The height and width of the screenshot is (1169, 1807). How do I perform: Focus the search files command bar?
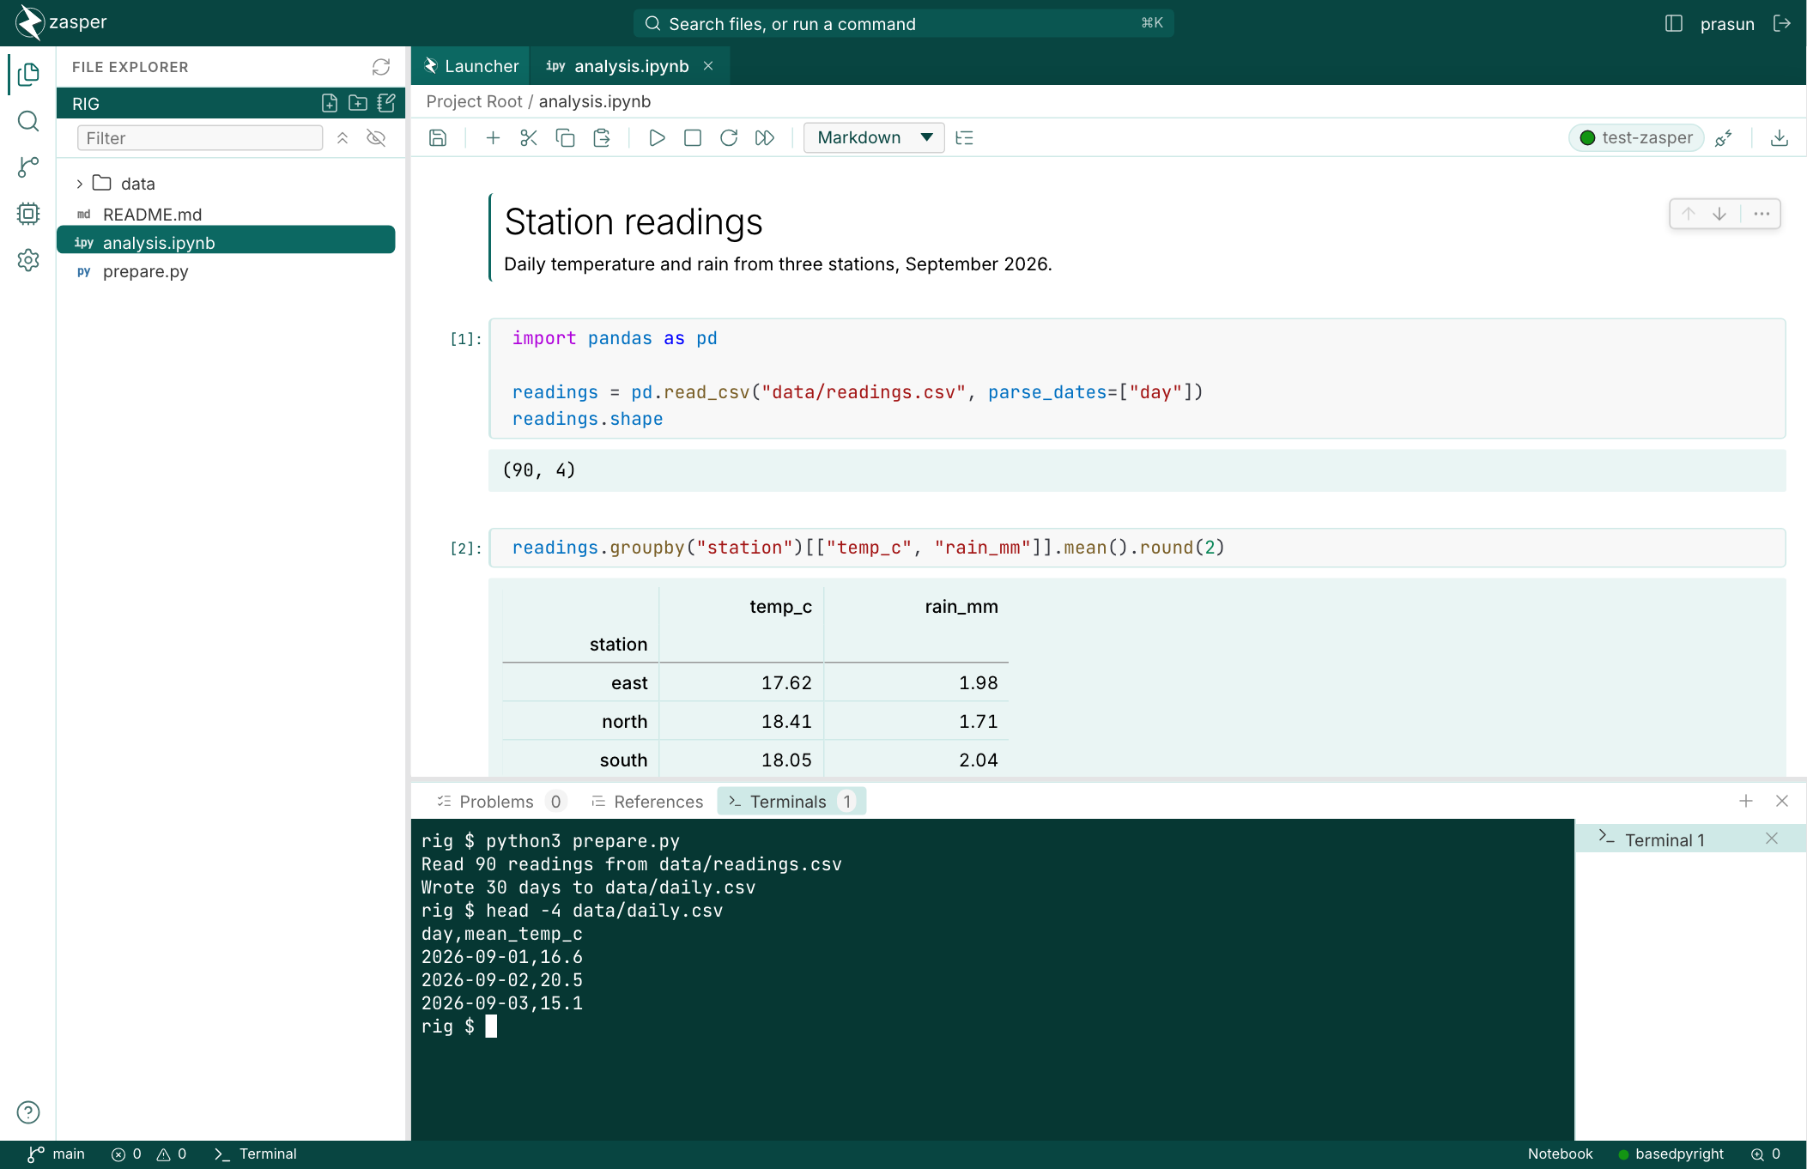tap(903, 23)
